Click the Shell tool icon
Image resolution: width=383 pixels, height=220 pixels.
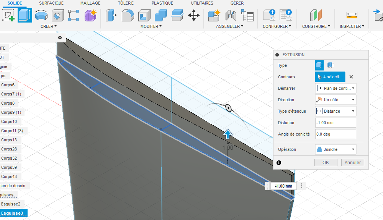[x=144, y=16]
